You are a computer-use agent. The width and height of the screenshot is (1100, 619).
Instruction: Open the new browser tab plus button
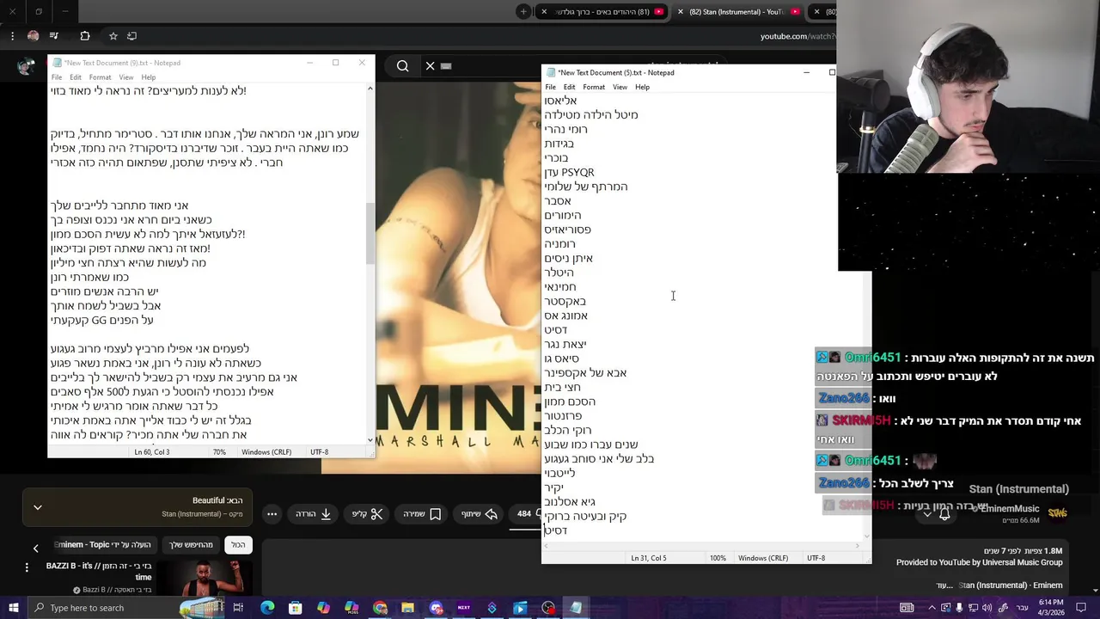(523, 12)
